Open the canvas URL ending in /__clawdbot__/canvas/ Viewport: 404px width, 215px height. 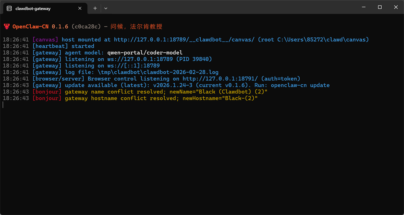(184, 39)
